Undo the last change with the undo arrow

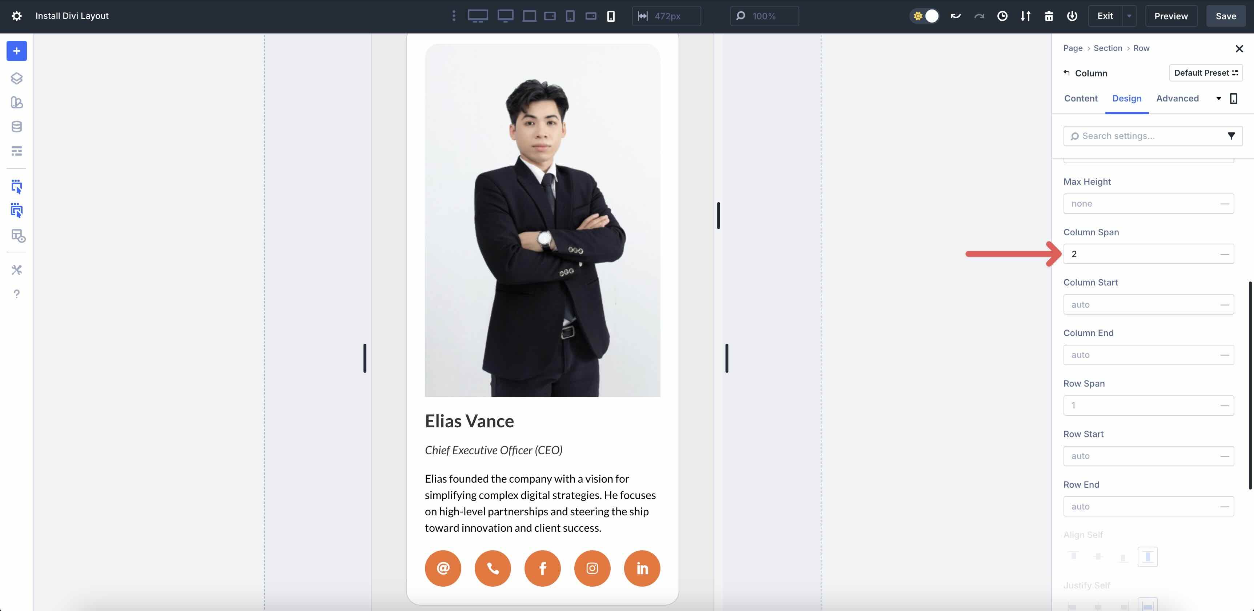pyautogui.click(x=955, y=16)
